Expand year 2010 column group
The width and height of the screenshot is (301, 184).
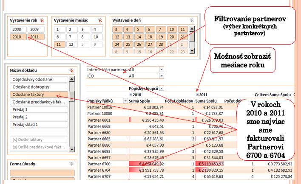click(x=130, y=95)
